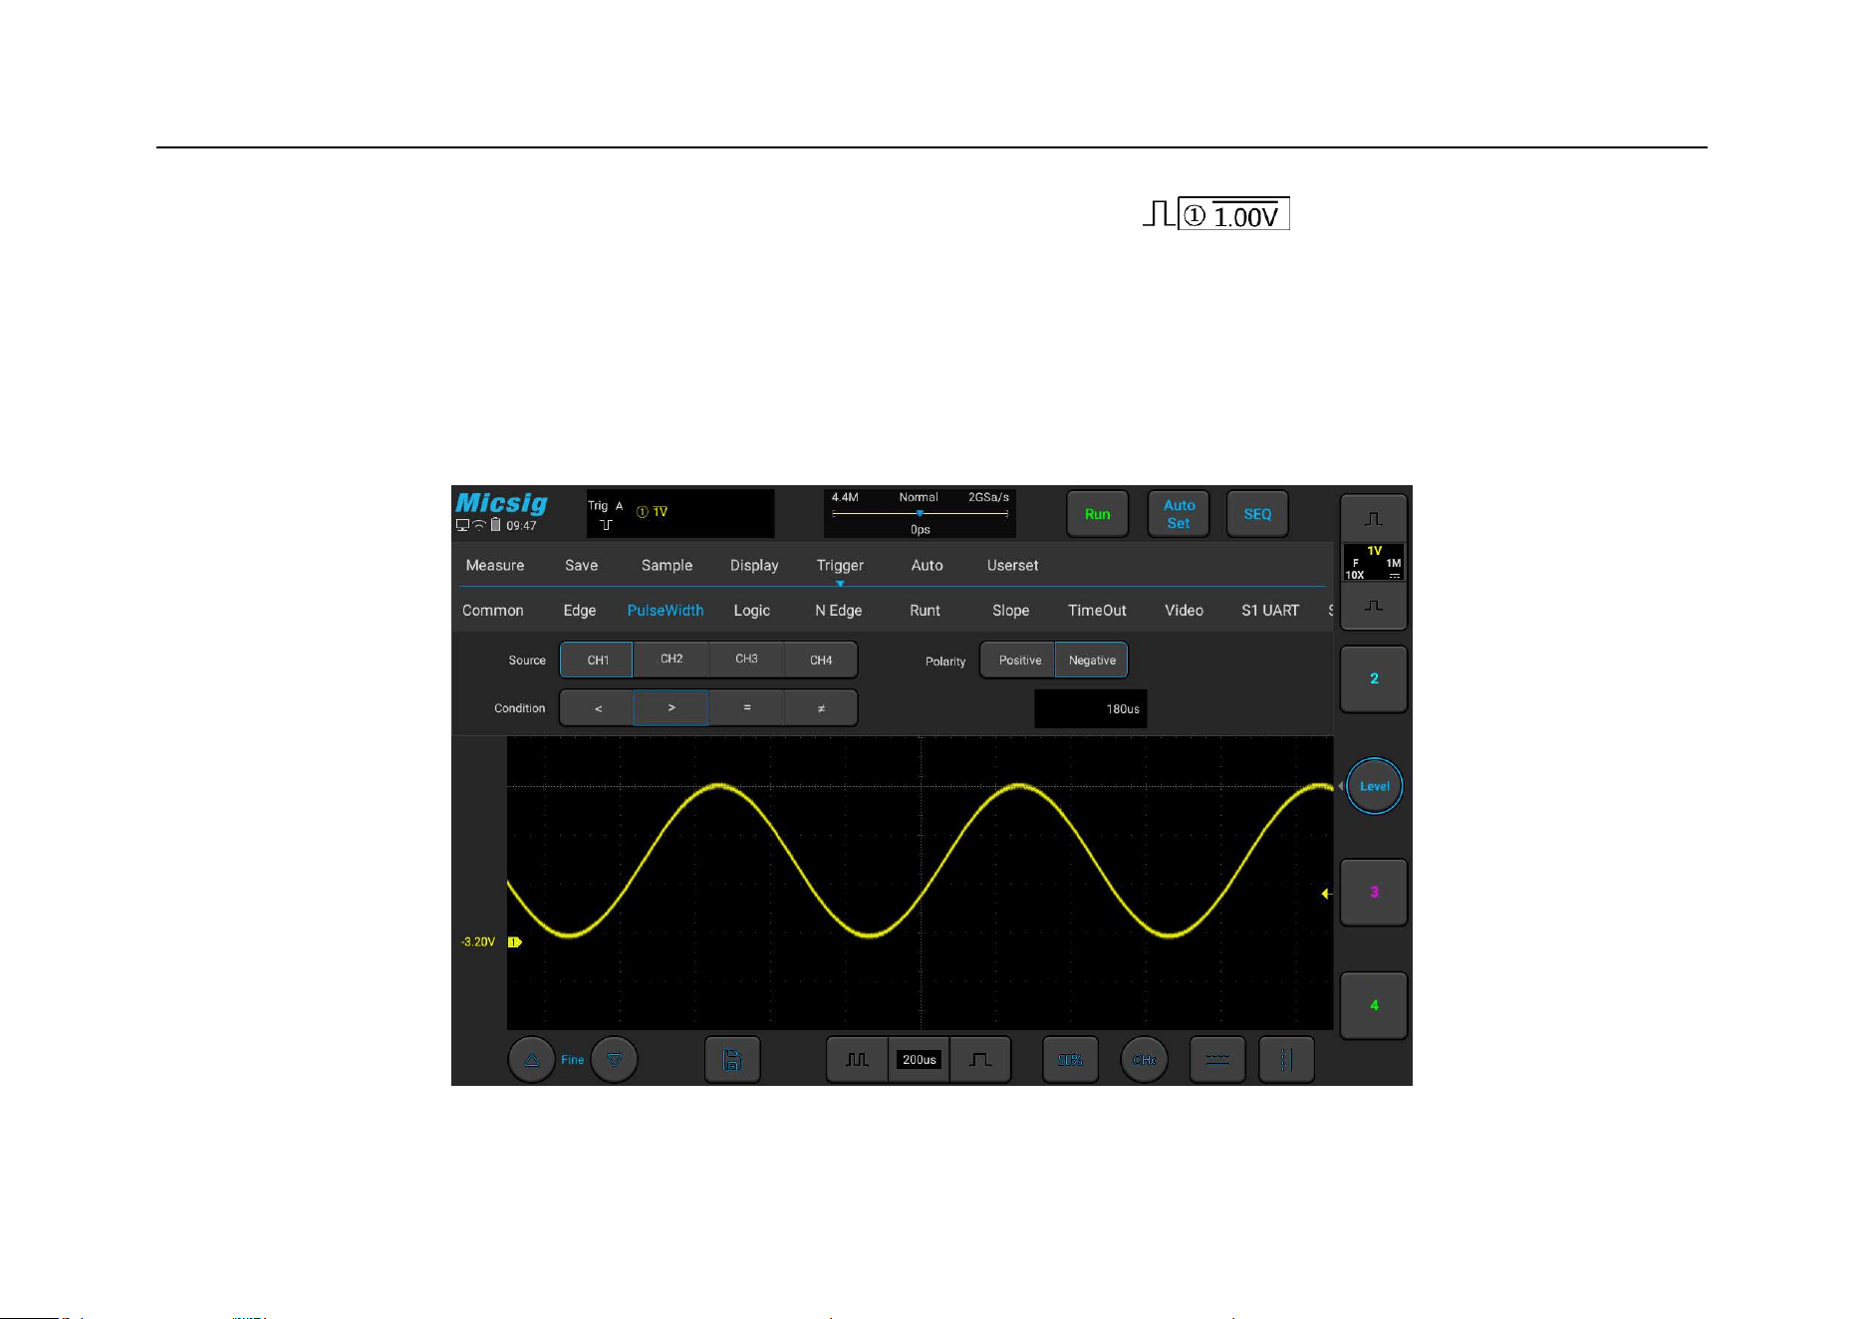Choose the equal condition

tap(746, 708)
